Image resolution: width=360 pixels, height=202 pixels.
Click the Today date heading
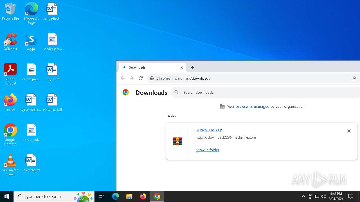[171, 115]
